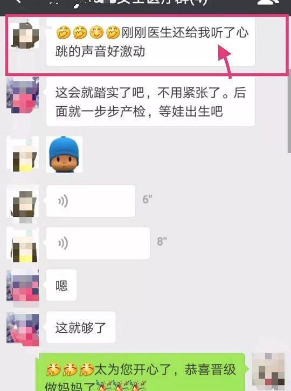Tap the group chat title in header
This screenshot has height=391, width=291.
pos(127,2)
